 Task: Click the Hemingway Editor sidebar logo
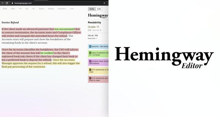pos(98,16)
